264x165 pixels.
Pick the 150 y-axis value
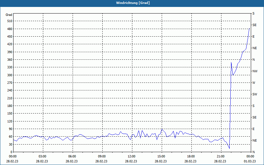click(10, 113)
